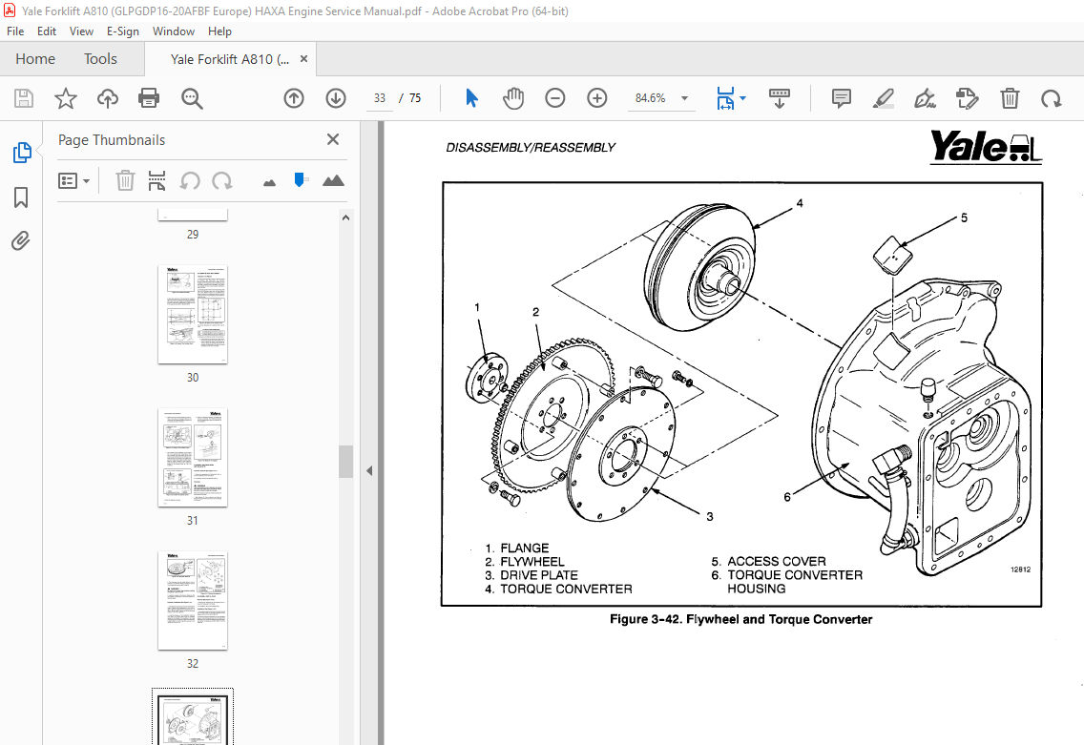Click the total page count 75

tap(415, 98)
